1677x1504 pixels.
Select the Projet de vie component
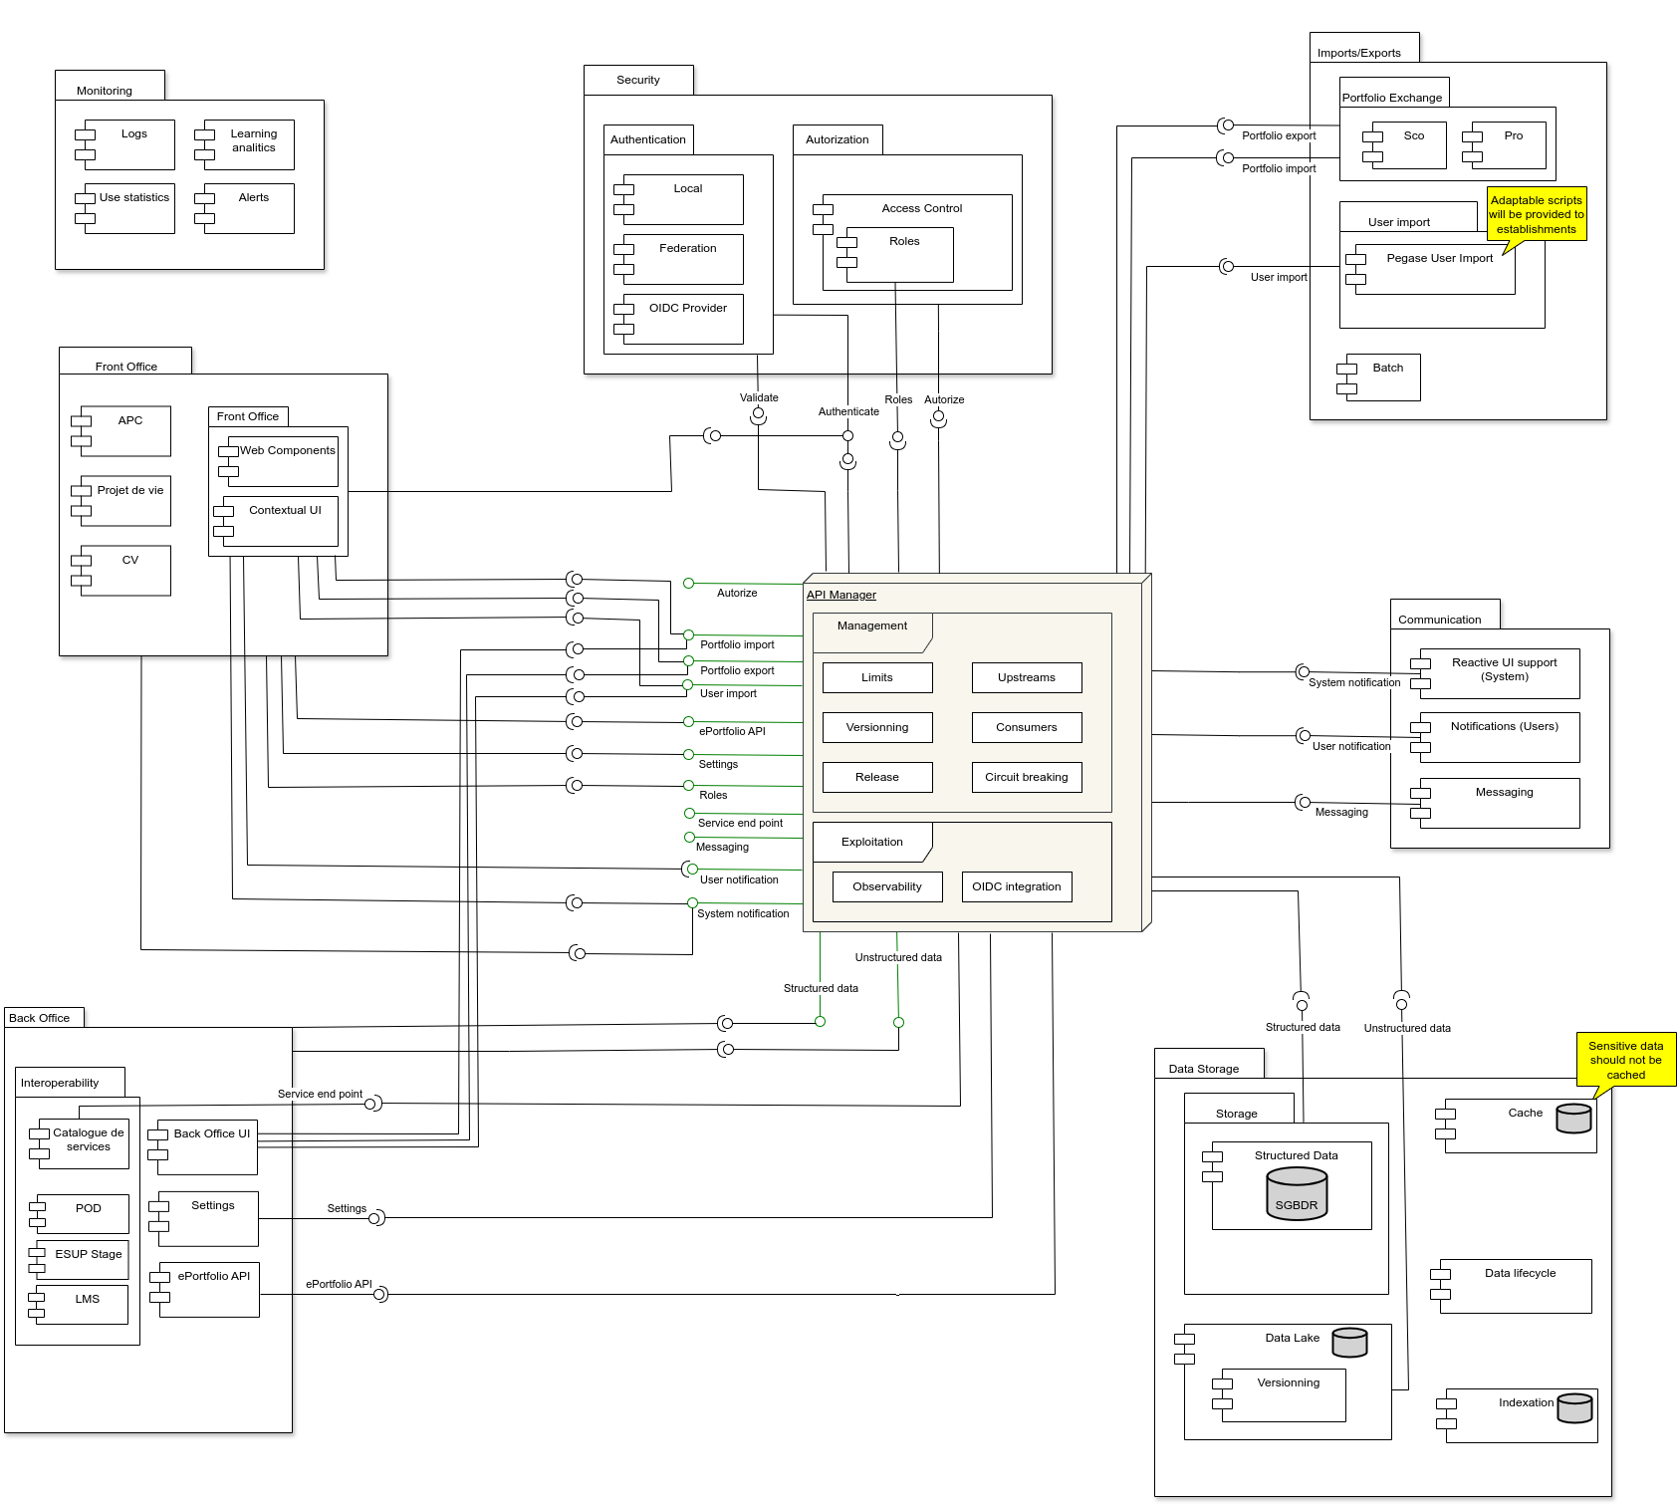tap(120, 501)
